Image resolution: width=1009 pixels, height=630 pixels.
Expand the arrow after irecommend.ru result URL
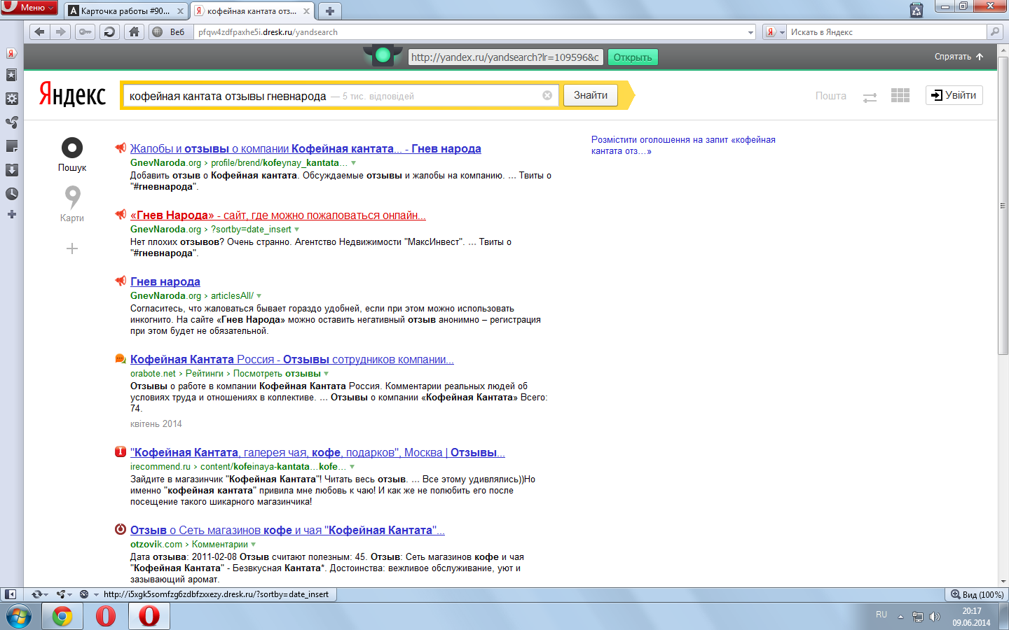click(352, 467)
